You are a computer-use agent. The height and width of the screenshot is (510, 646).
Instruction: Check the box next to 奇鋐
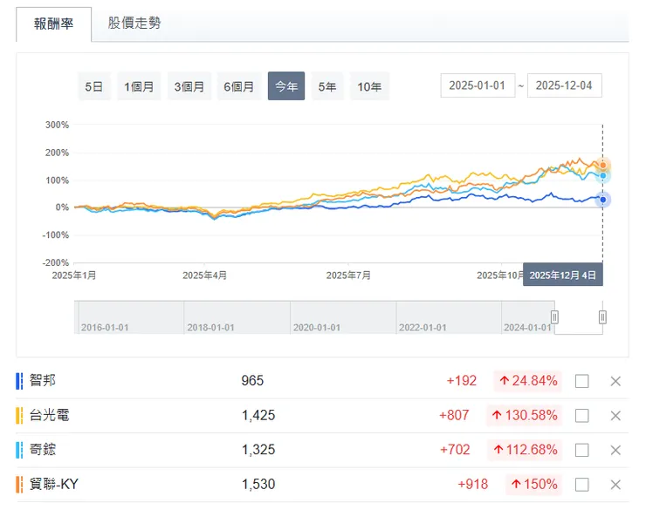click(x=582, y=450)
